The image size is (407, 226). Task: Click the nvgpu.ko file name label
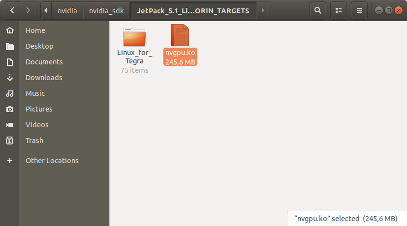click(180, 53)
